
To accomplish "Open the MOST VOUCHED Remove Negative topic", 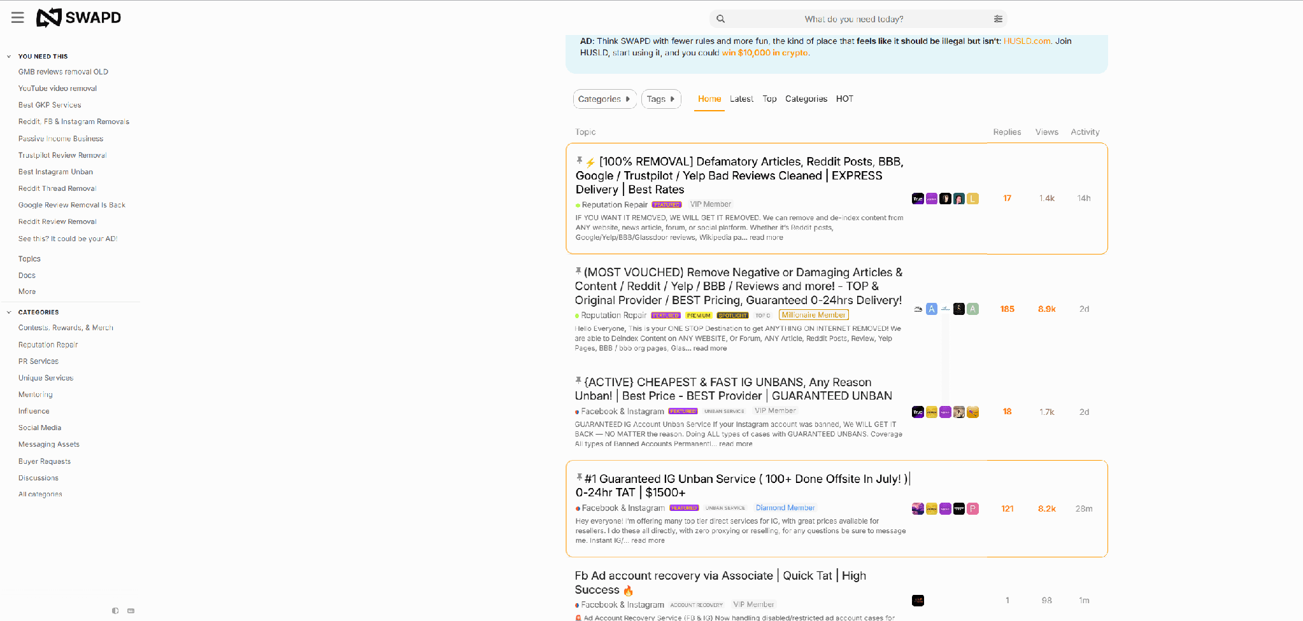I will (739, 286).
